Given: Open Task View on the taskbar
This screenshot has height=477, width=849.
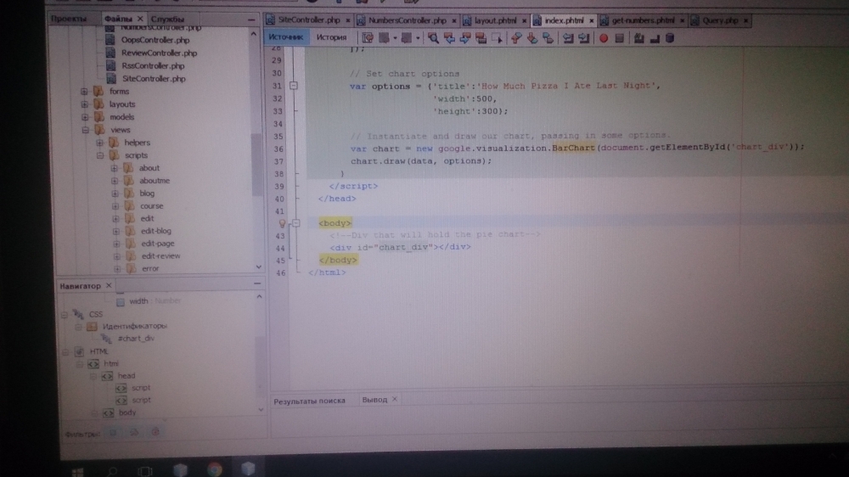Looking at the screenshot, I should click(145, 469).
